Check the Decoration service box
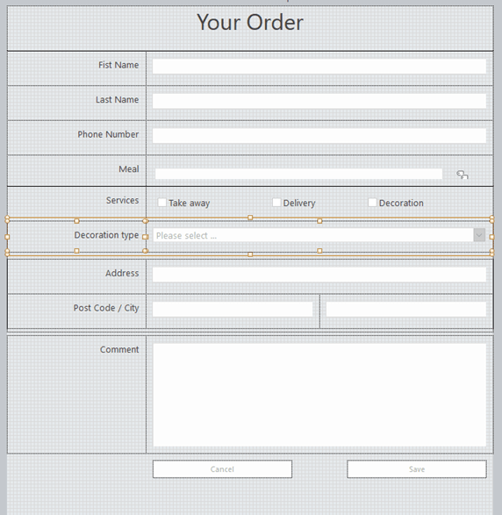 372,203
